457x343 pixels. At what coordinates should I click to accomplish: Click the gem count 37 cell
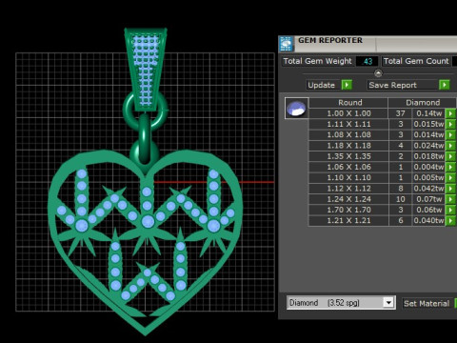pos(400,113)
